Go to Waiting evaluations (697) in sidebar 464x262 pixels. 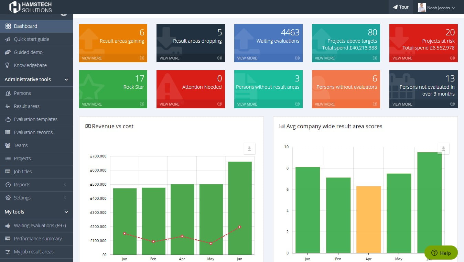pos(40,226)
